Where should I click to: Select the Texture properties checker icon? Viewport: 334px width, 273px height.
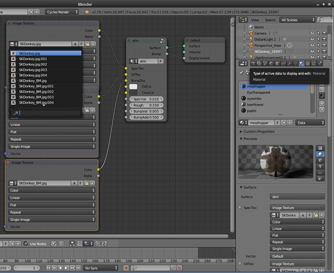pyautogui.click(x=307, y=63)
